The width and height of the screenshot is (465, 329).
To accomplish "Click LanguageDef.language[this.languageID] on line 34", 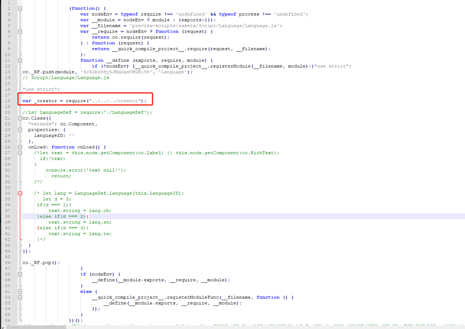I will click(x=127, y=193).
